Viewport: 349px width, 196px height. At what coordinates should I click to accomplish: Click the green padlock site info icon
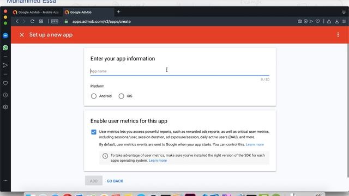pos(66,21)
